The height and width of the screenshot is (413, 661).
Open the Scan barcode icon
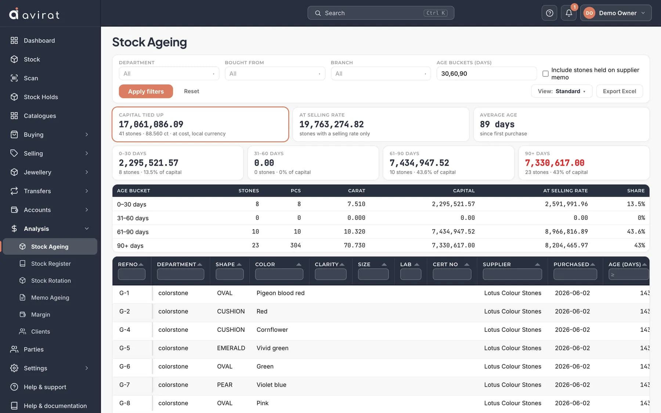coord(14,78)
